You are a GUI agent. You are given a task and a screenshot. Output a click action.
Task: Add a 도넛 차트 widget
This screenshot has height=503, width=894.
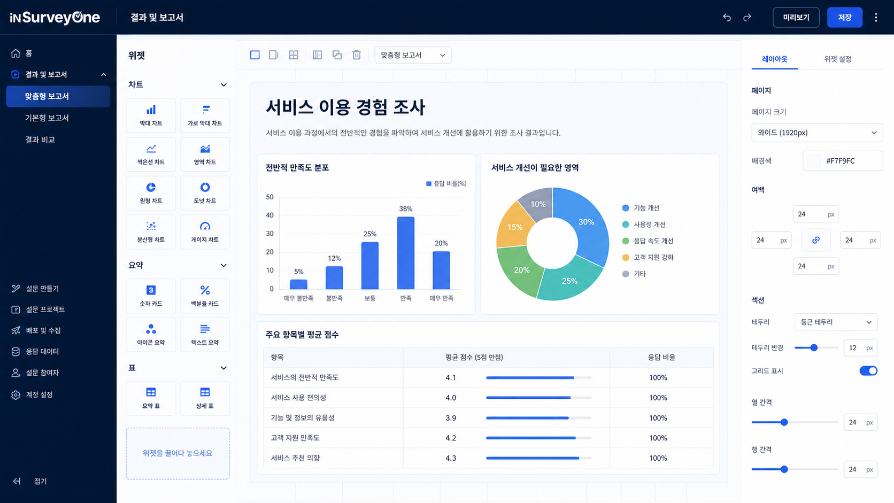(x=205, y=193)
